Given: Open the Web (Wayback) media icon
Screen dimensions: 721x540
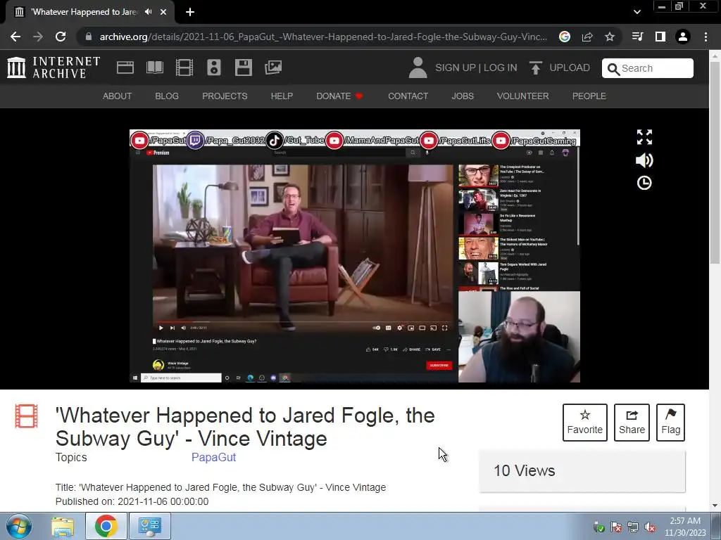Looking at the screenshot, I should pos(125,67).
